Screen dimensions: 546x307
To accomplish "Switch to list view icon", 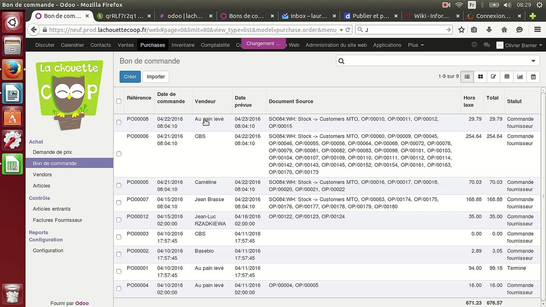I will click(x=467, y=77).
